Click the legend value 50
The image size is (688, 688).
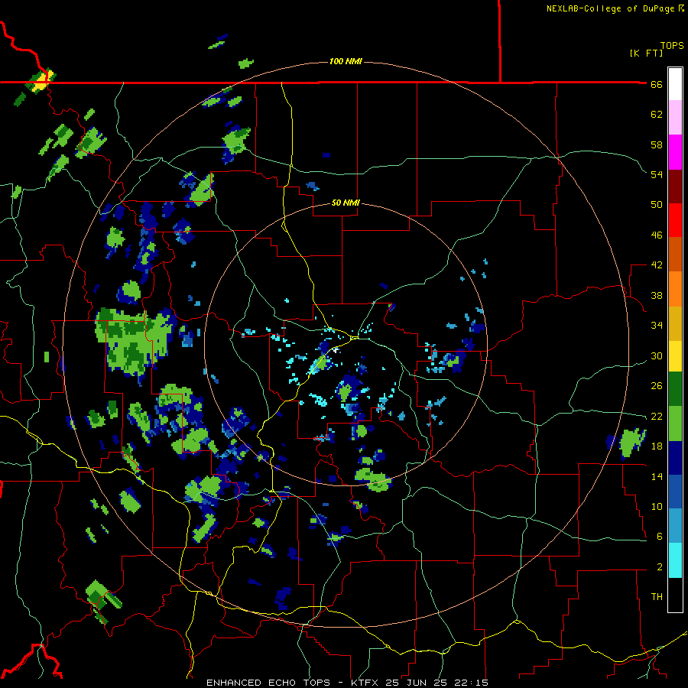657,205
